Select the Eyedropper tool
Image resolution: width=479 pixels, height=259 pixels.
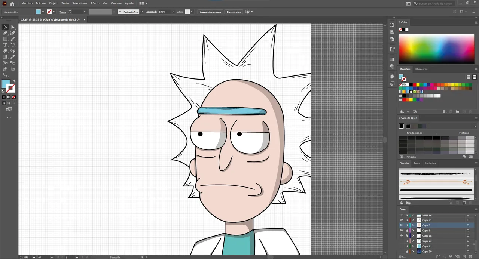click(13, 57)
